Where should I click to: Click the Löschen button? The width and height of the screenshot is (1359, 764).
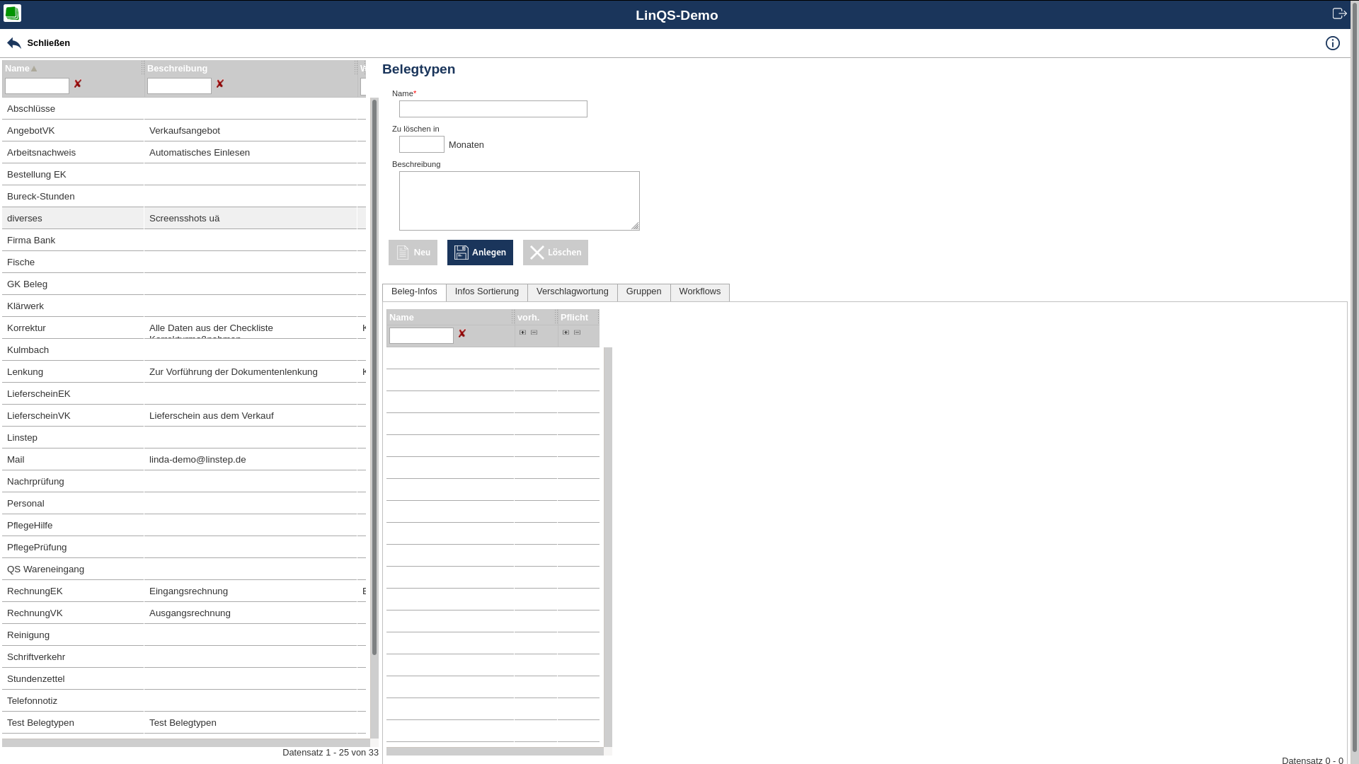point(555,253)
